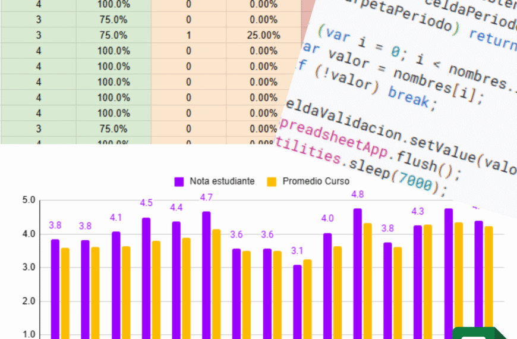Select the Promedio Curso legend label
The height and width of the screenshot is (339, 517).
[316, 181]
